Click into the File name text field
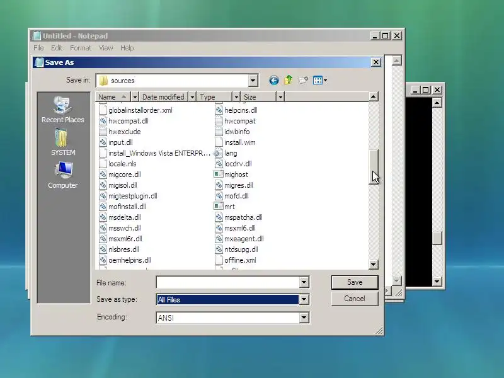504x378 pixels. (x=228, y=282)
